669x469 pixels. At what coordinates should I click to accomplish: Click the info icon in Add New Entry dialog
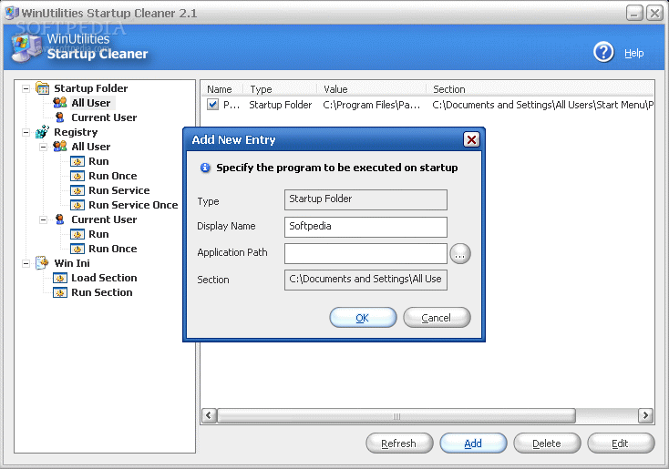[x=205, y=168]
